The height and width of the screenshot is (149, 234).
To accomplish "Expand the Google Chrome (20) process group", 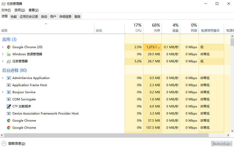I will pos(3,47).
